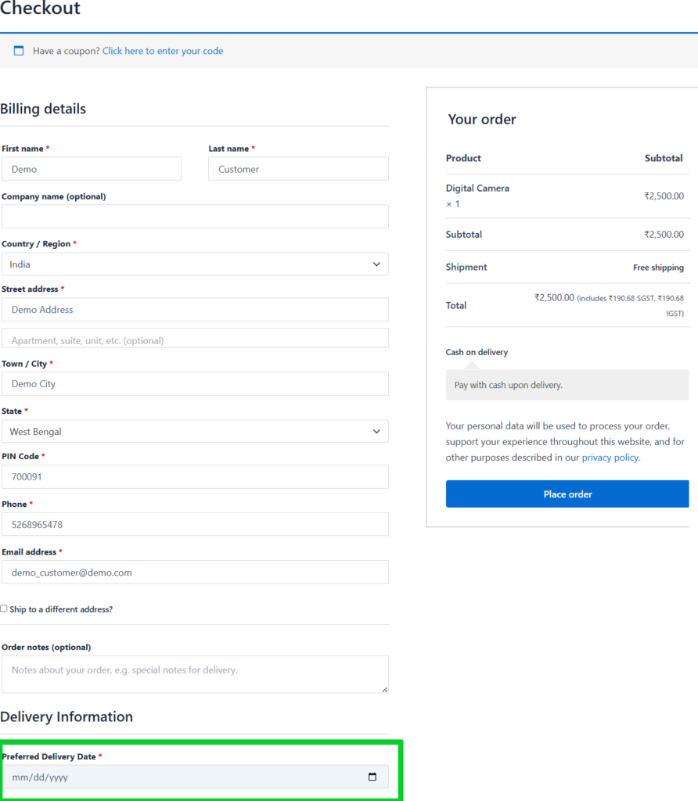Click the Subtotal row amount ₹2,500.00
Screen dimensions: 698x801
pos(664,235)
